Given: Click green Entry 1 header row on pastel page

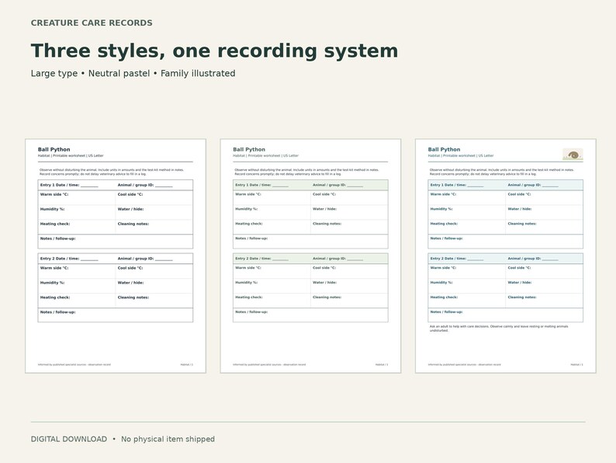Looking at the screenshot, I should [311, 185].
